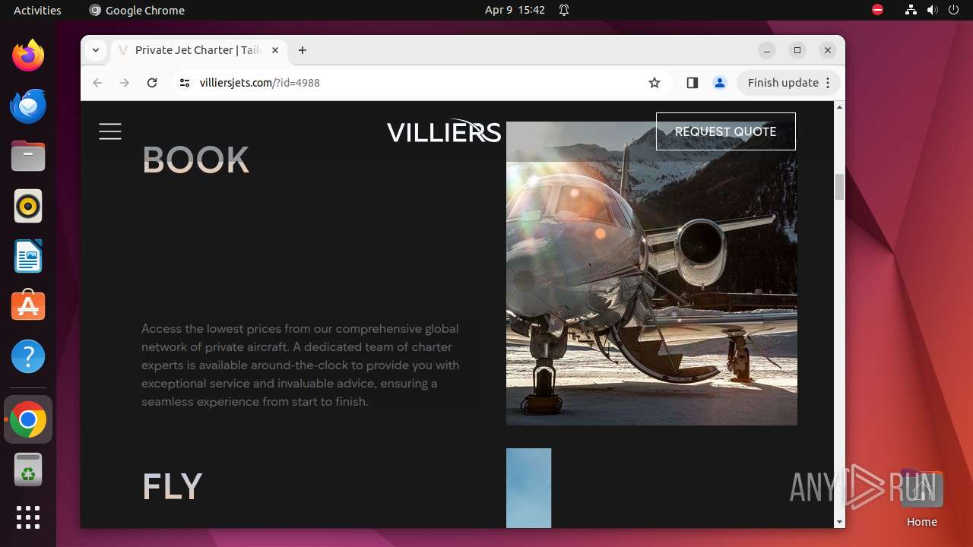
Task: Click the paragraph about lowest prices
Action: pos(300,365)
